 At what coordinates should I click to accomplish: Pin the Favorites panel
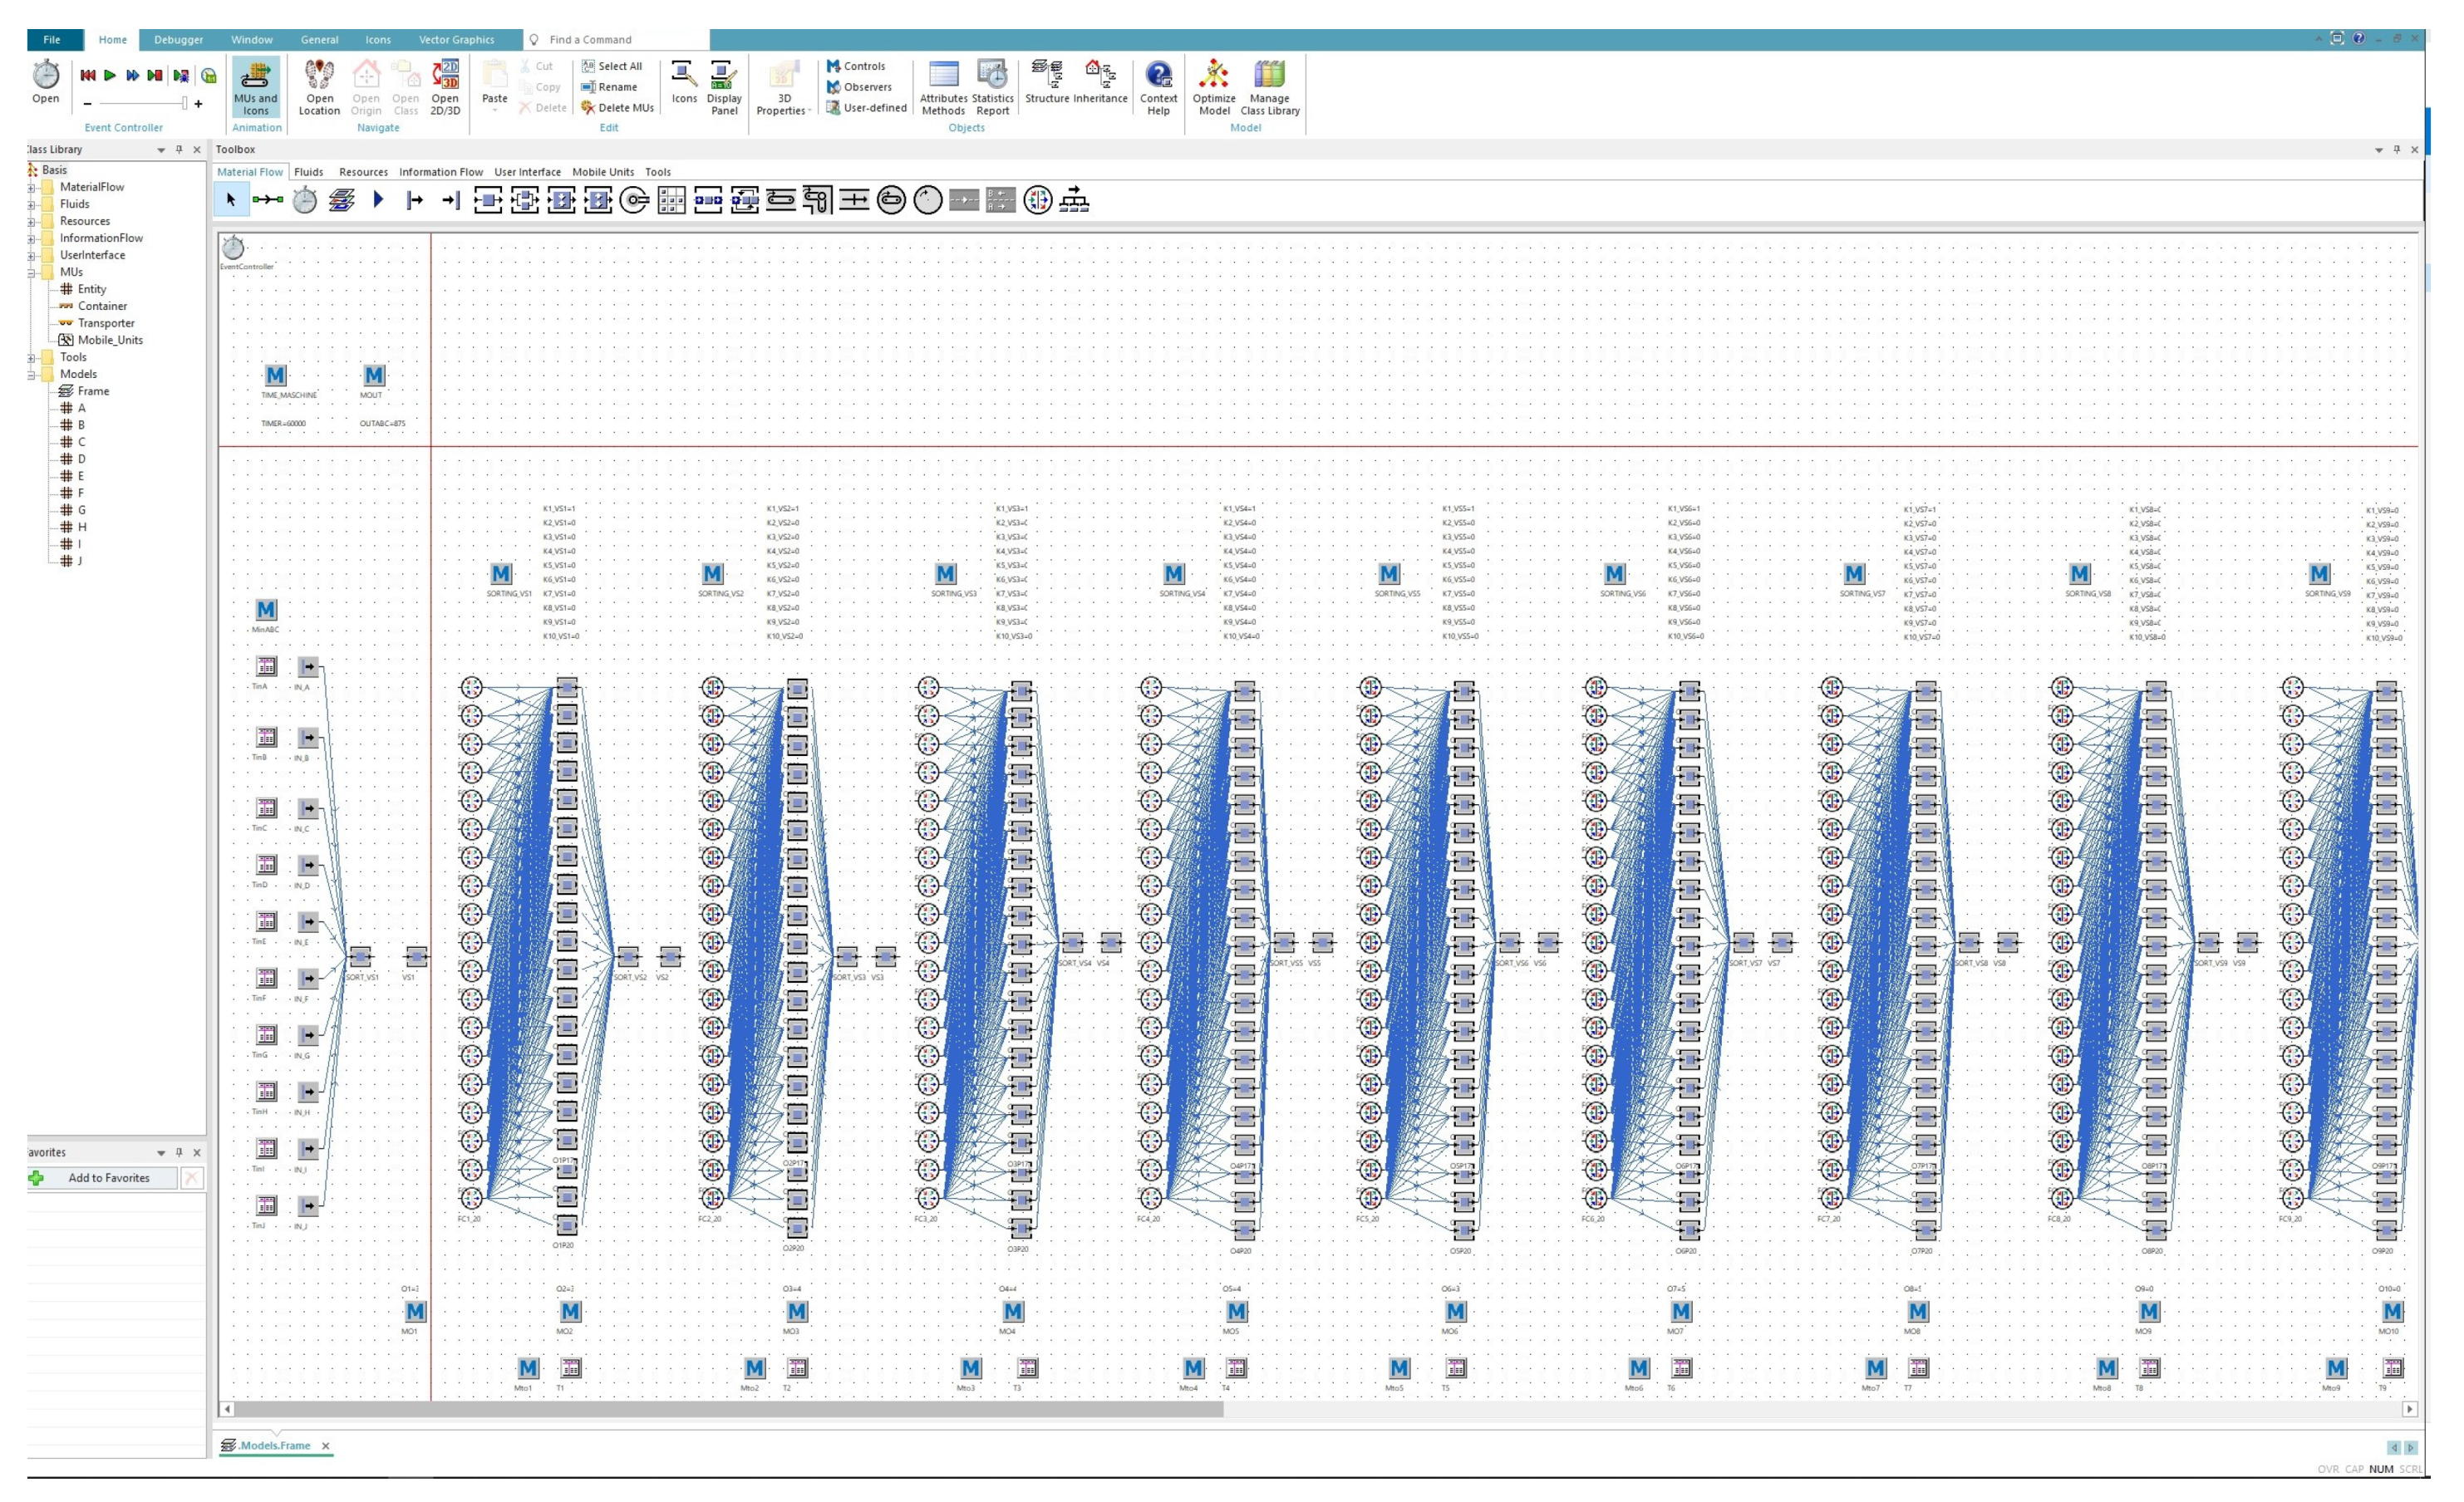pyautogui.click(x=179, y=1153)
